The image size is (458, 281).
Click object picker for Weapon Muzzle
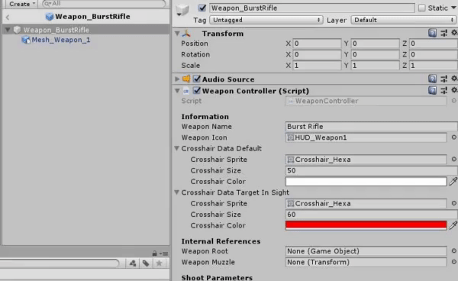pyautogui.click(x=453, y=262)
